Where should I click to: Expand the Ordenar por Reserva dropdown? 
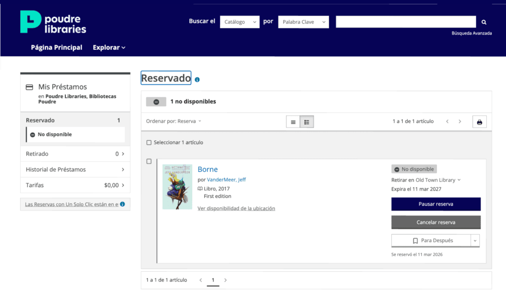(x=174, y=122)
